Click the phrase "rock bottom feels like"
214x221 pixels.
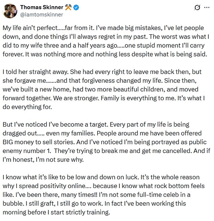(104, 190)
